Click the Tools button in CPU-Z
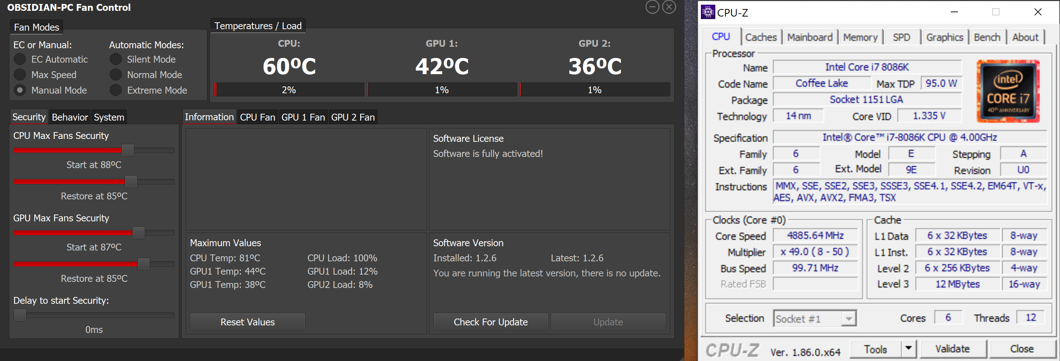Viewport: 1060px width, 361px height. click(x=875, y=349)
